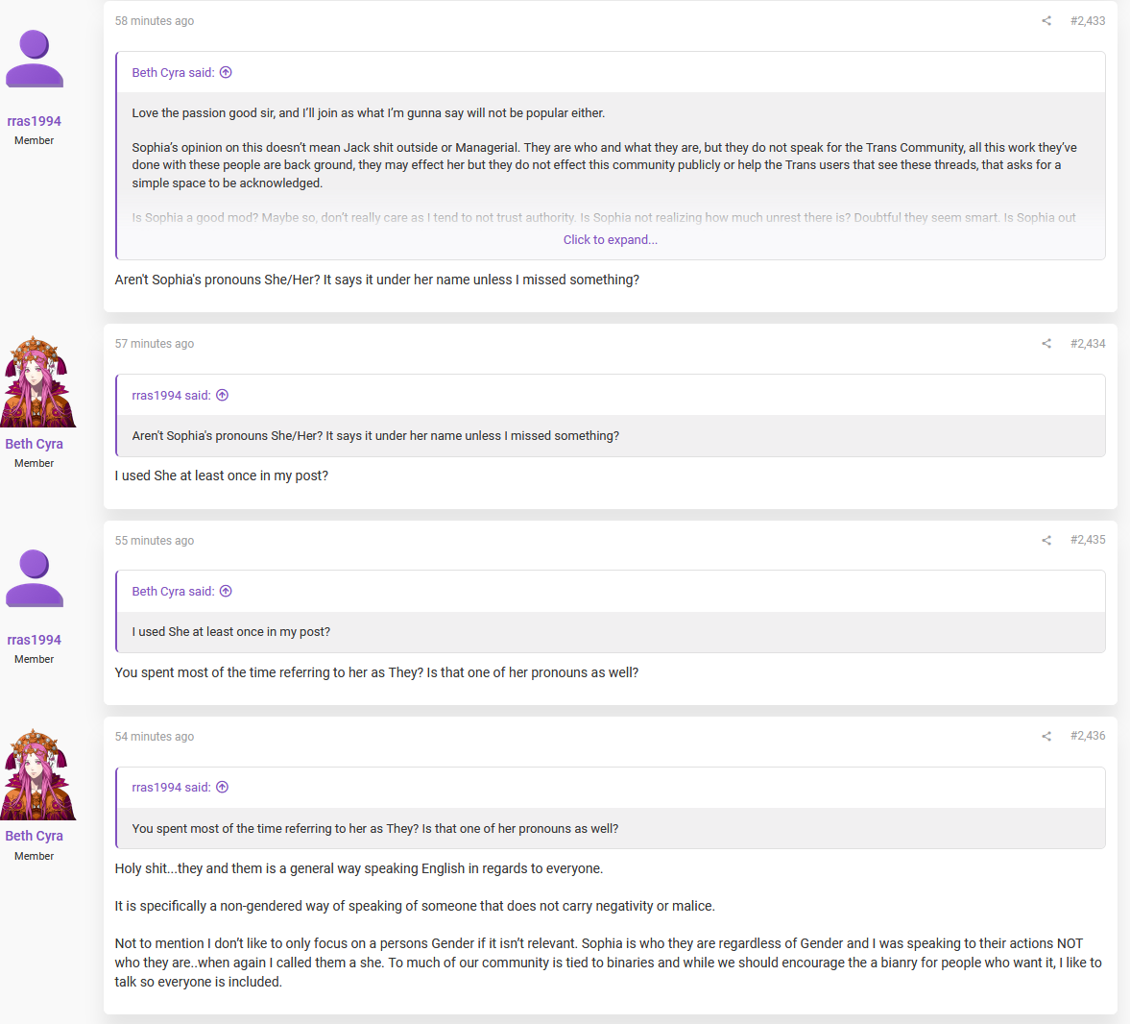
Task: Jump to quoted Beth Cyra post in #2,433
Action: [226, 72]
